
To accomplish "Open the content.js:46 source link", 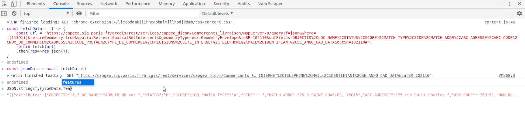I will [500, 22].
